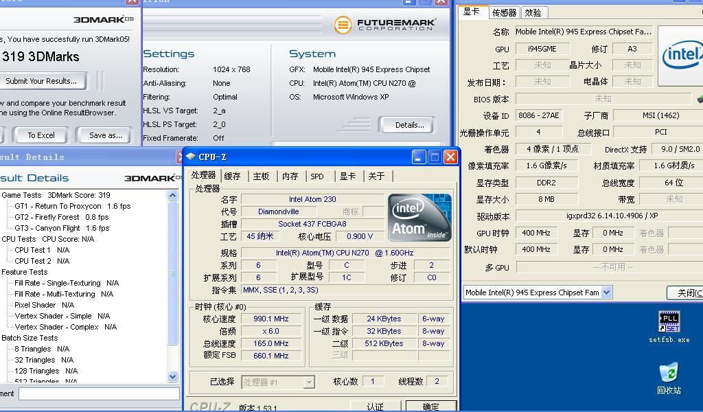Select the CPU Tests CPU Score row

pos(47,239)
